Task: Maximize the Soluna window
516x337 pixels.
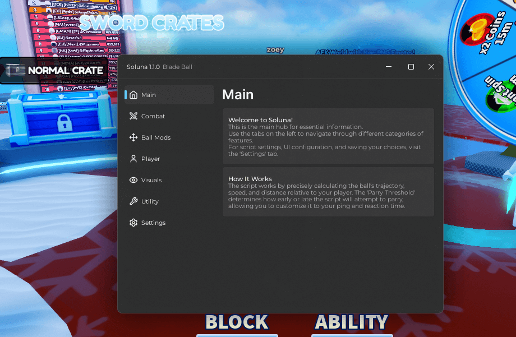Action: [411, 67]
